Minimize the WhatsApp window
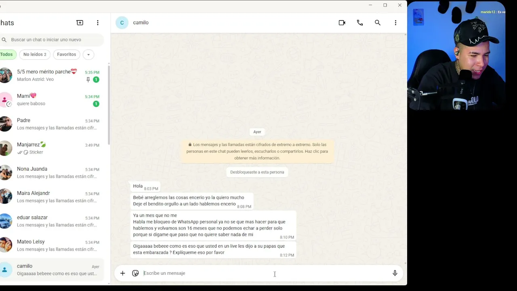517x291 pixels. pos(370,5)
